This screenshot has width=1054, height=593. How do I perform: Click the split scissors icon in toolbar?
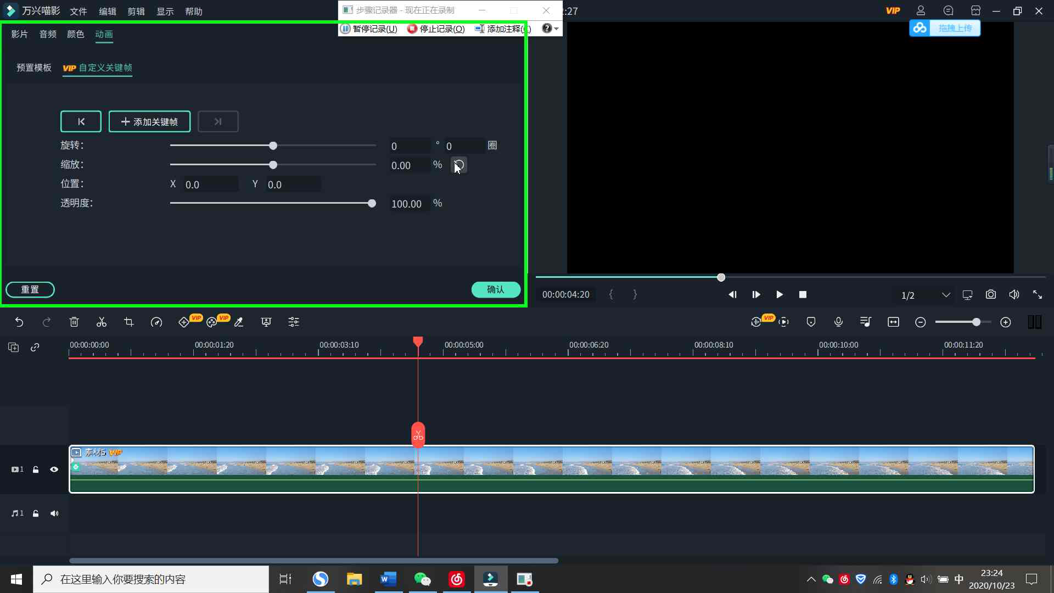(102, 322)
